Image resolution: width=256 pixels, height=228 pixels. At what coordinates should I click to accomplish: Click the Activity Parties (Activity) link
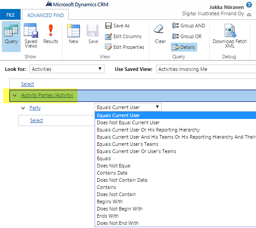tap(47, 95)
